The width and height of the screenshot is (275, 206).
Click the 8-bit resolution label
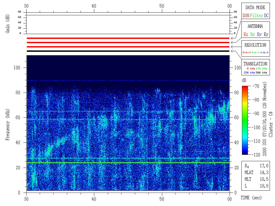click(x=247, y=53)
